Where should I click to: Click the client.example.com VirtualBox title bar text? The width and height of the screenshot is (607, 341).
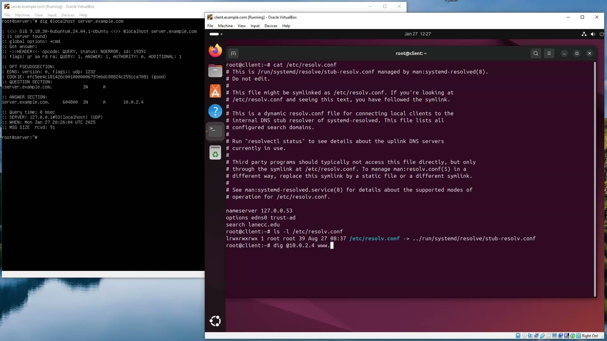coord(255,18)
